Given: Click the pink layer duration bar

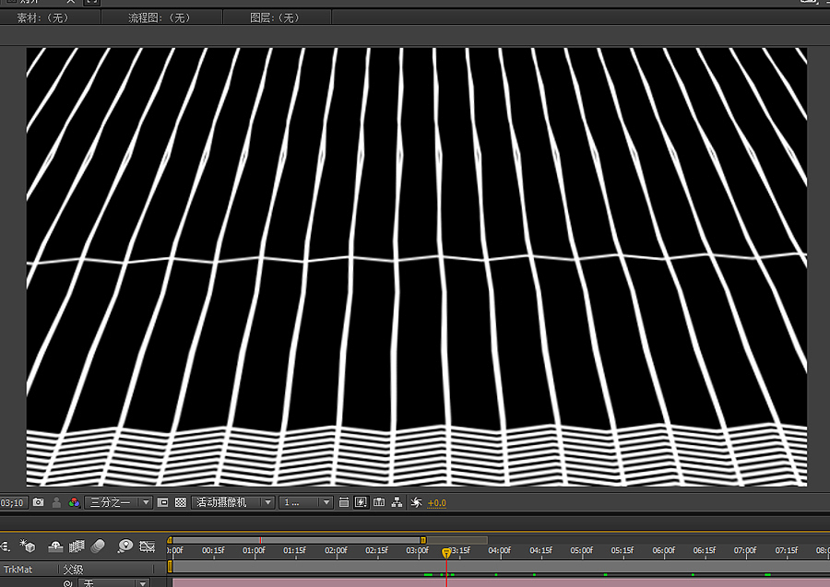Looking at the screenshot, I should (x=501, y=582).
